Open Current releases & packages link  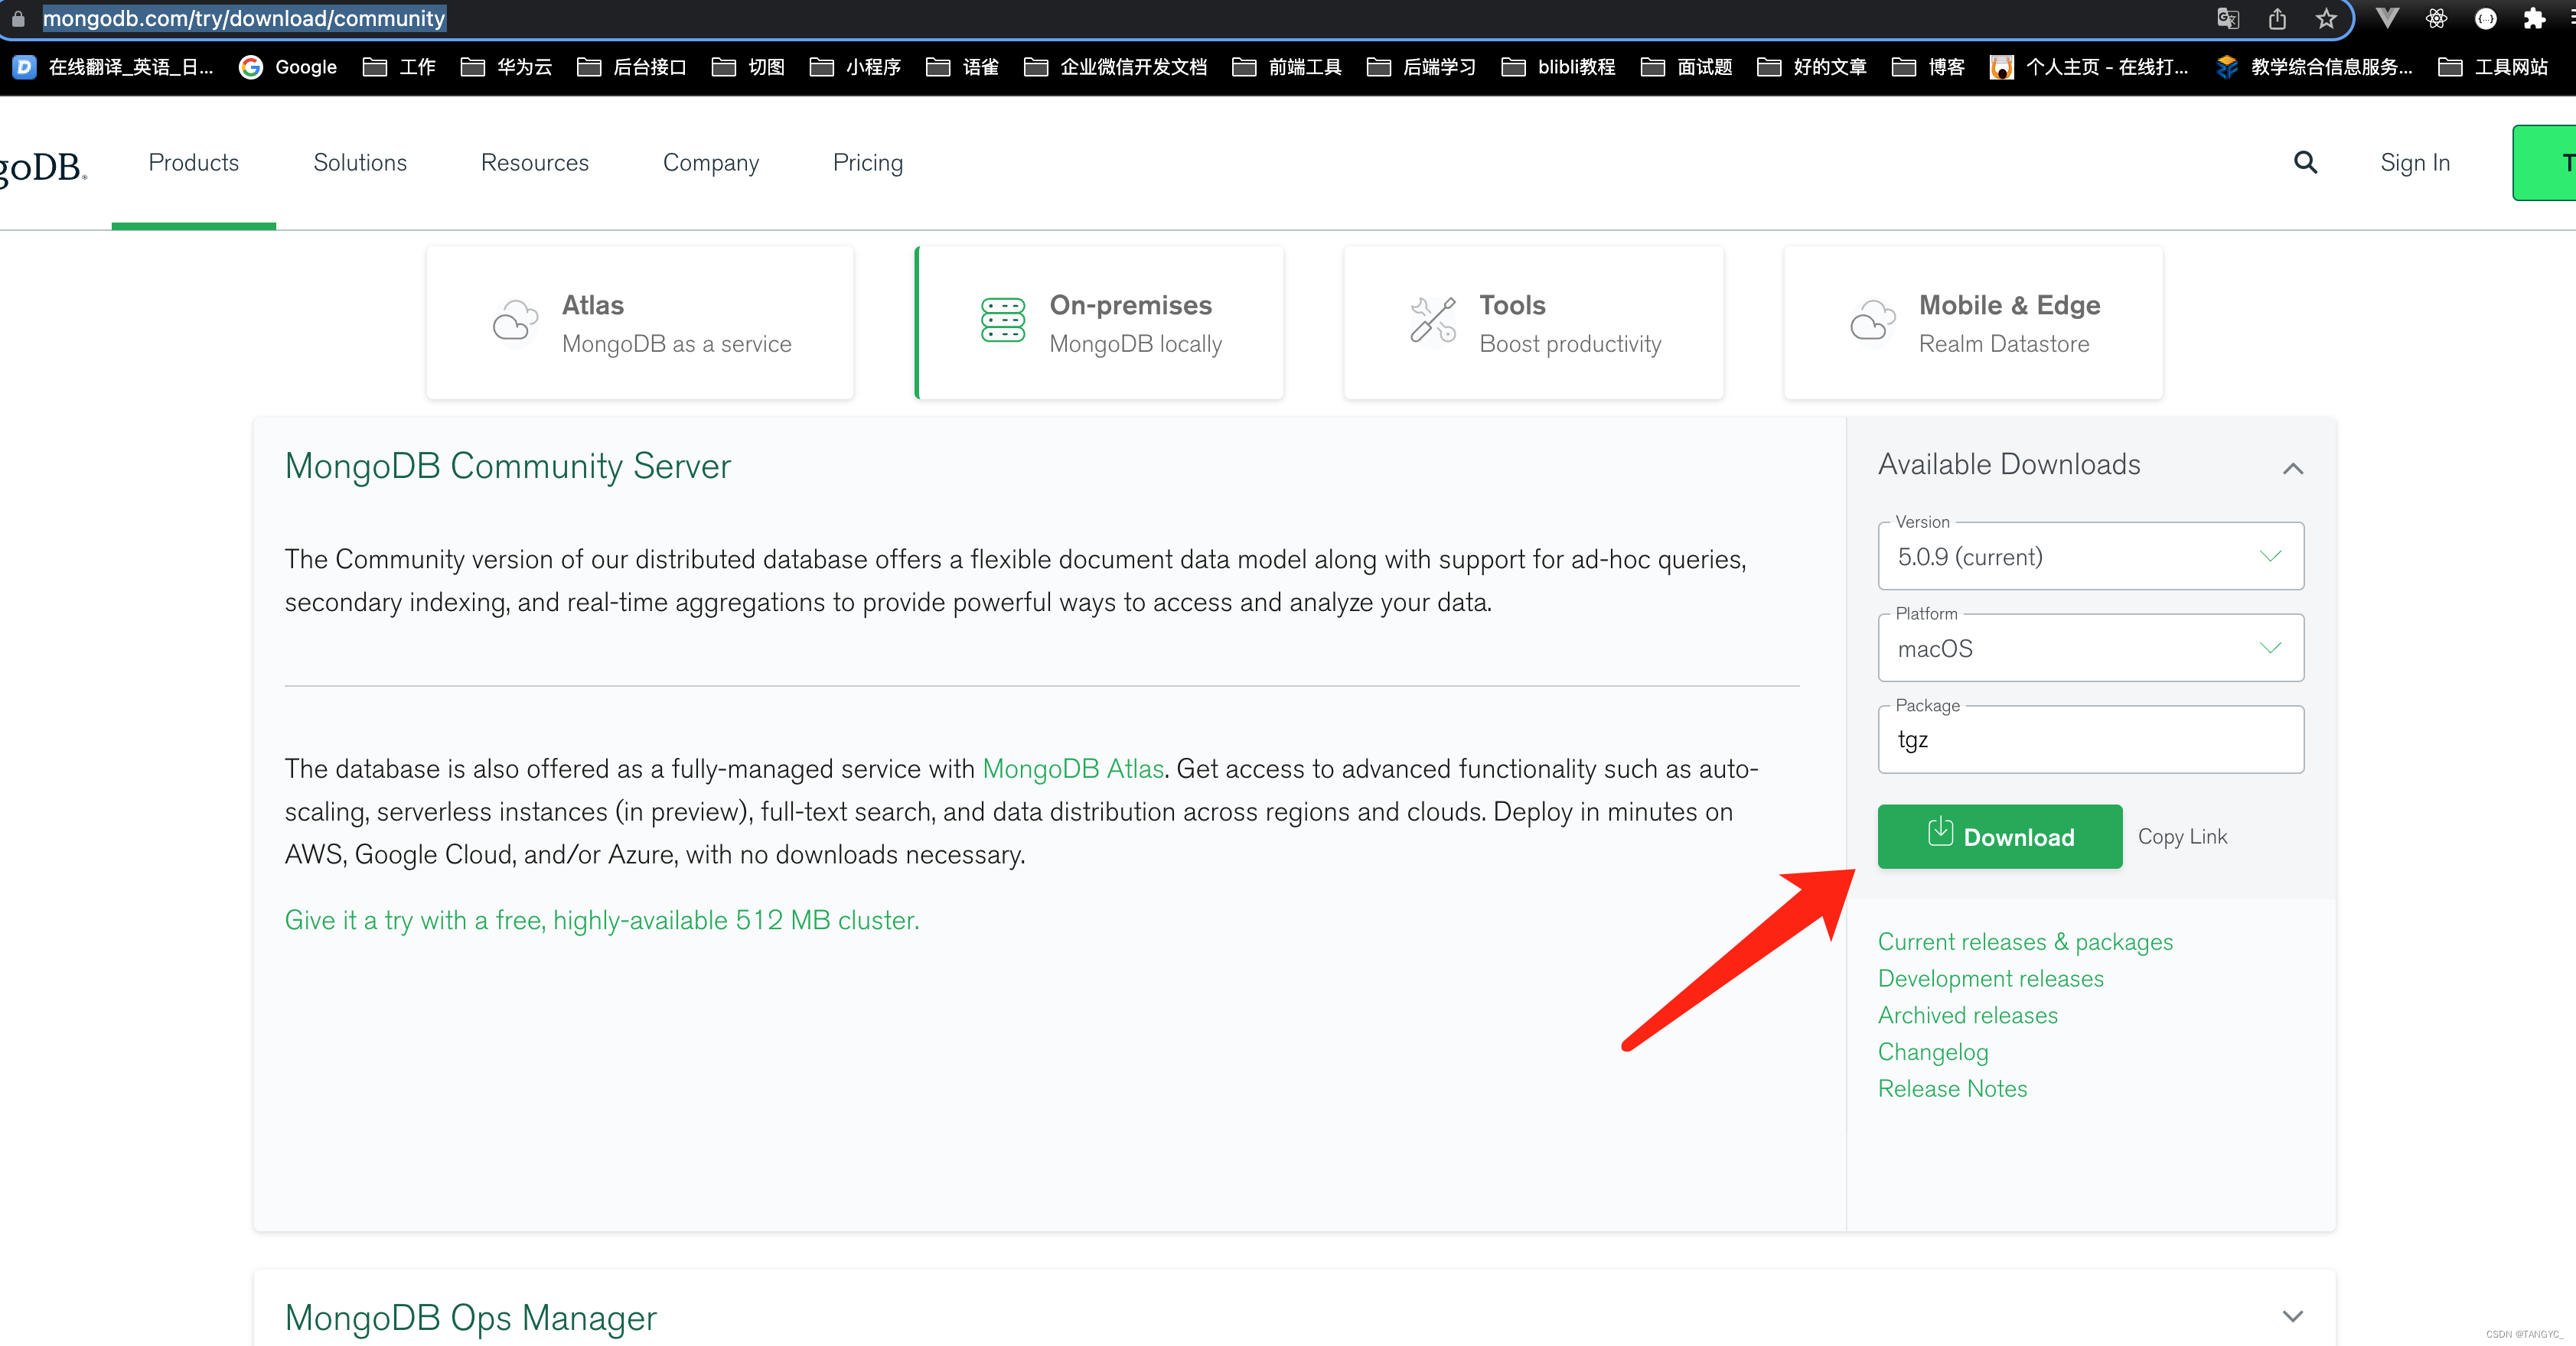2025,941
